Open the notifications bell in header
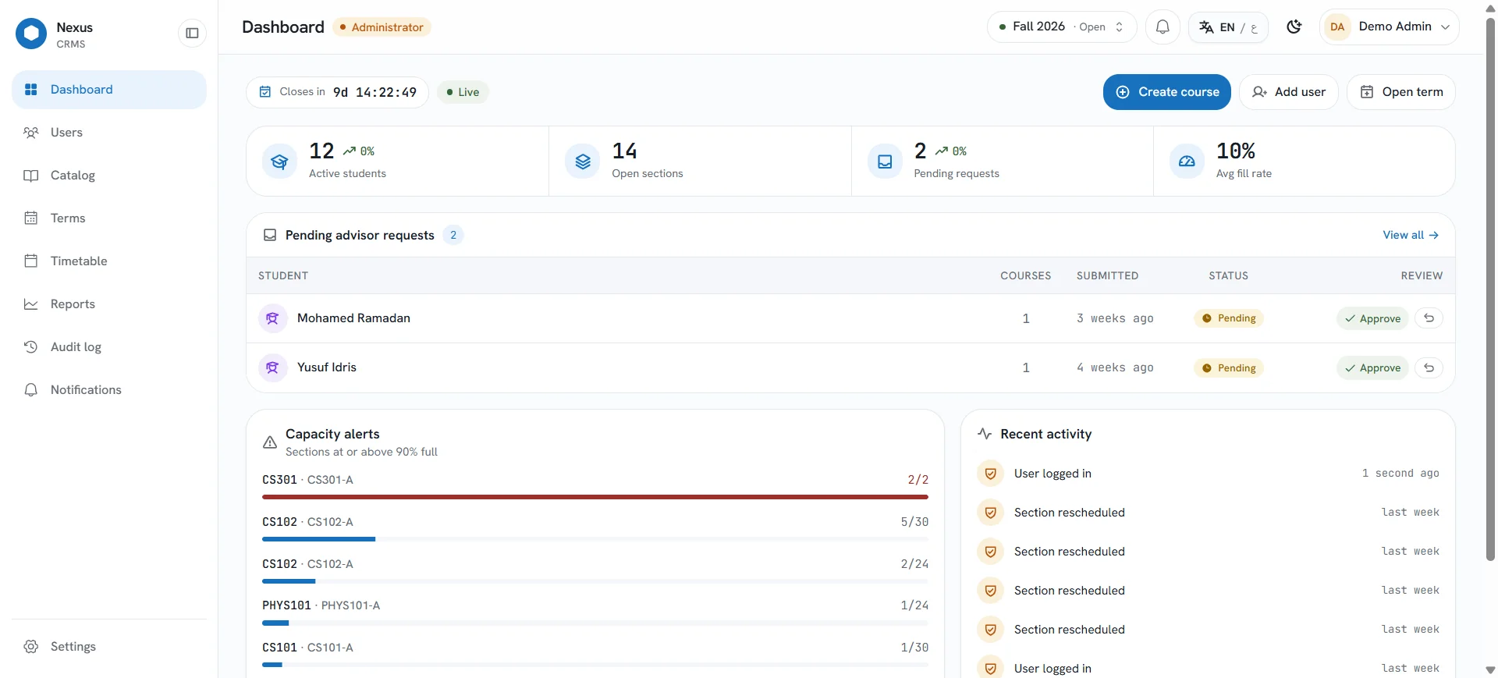Screen dimensions: 1498x678 [1163, 27]
